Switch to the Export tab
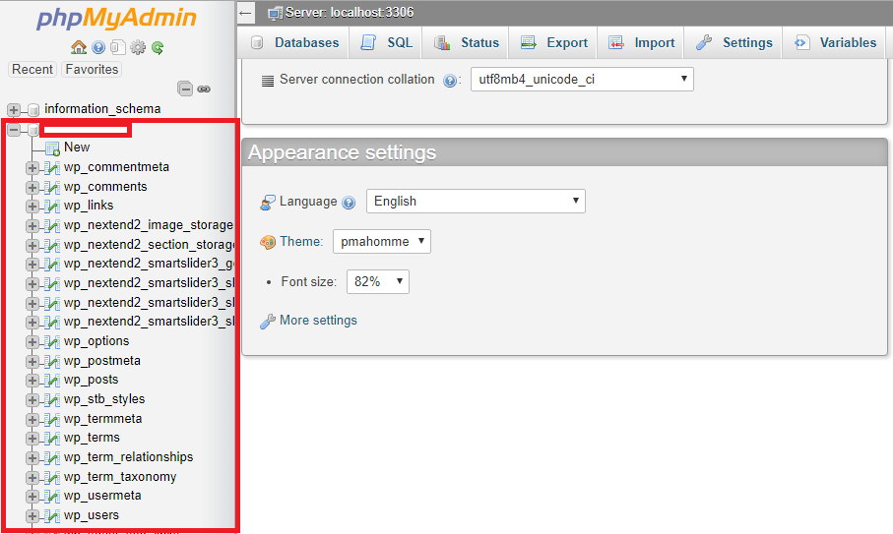Screen dimensions: 893x534 point(553,42)
